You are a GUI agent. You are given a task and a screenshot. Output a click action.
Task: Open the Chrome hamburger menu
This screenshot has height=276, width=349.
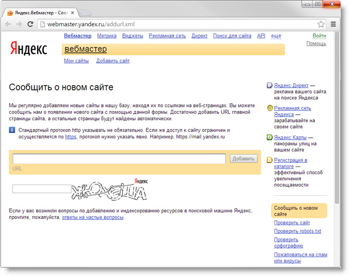[x=333, y=24]
